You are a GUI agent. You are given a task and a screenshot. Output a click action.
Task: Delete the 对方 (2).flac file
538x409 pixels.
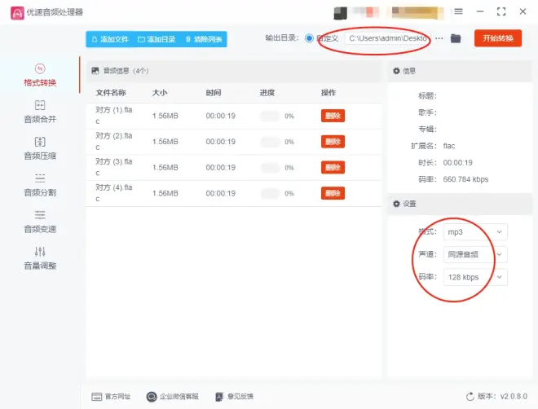[333, 142]
